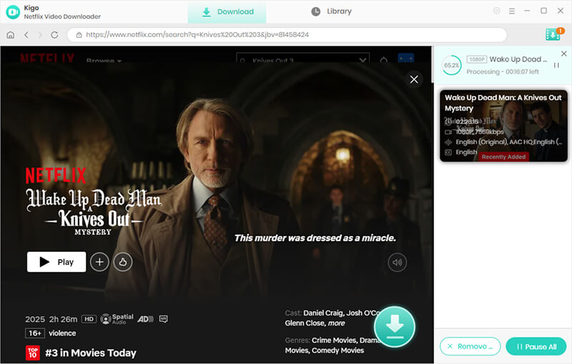The height and width of the screenshot is (364, 572).
Task: Select the Download tab
Action: (x=227, y=12)
